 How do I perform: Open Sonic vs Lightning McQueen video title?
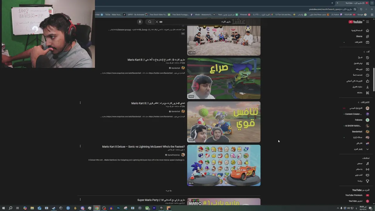pyautogui.click(x=144, y=147)
